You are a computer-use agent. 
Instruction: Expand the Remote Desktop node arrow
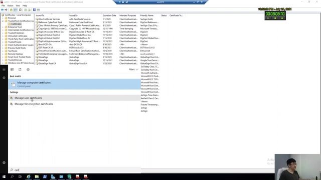3,54
